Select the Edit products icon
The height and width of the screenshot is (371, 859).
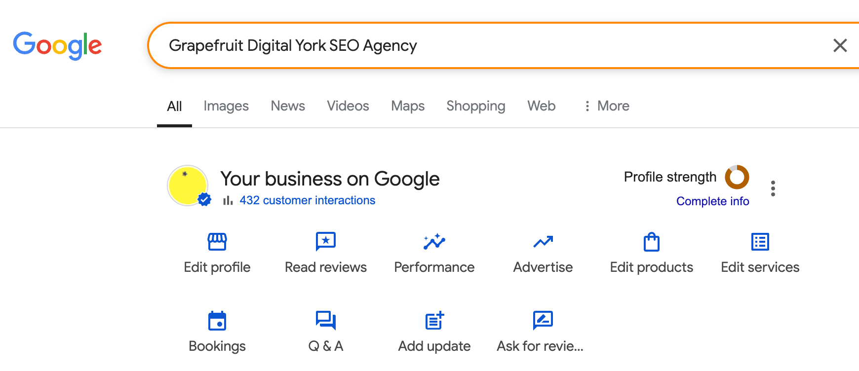pyautogui.click(x=651, y=253)
